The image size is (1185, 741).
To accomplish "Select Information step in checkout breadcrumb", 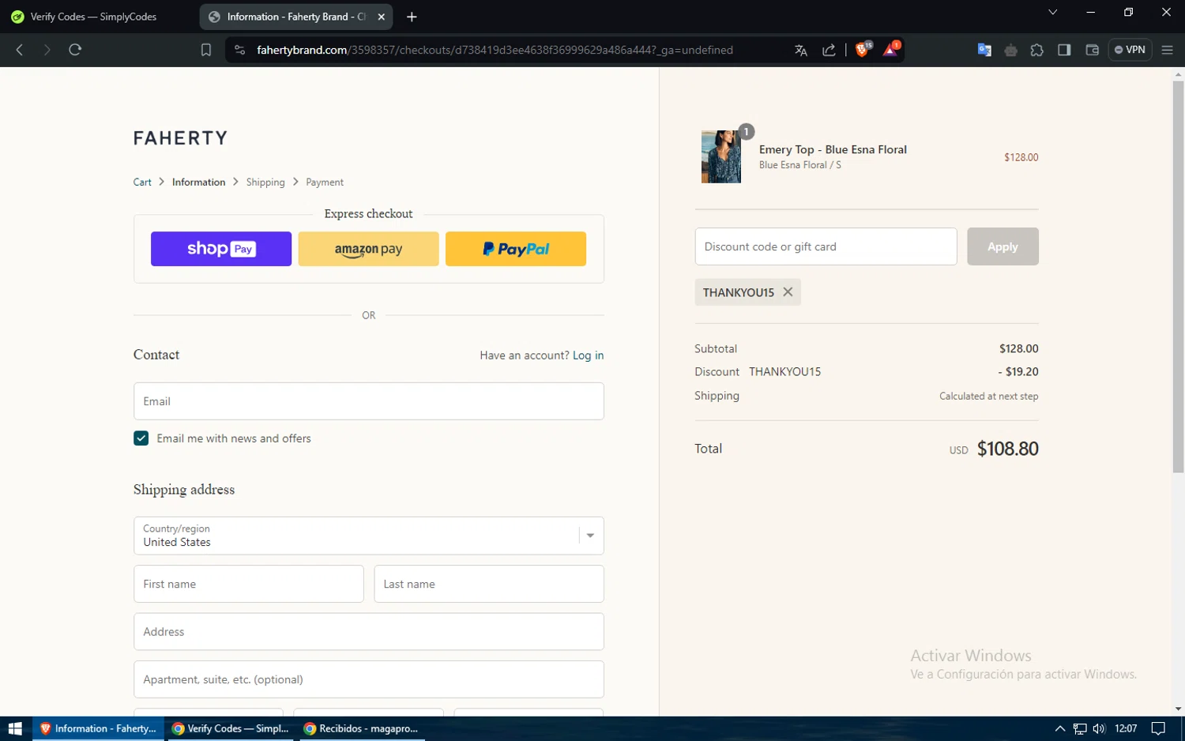I will pos(198,182).
